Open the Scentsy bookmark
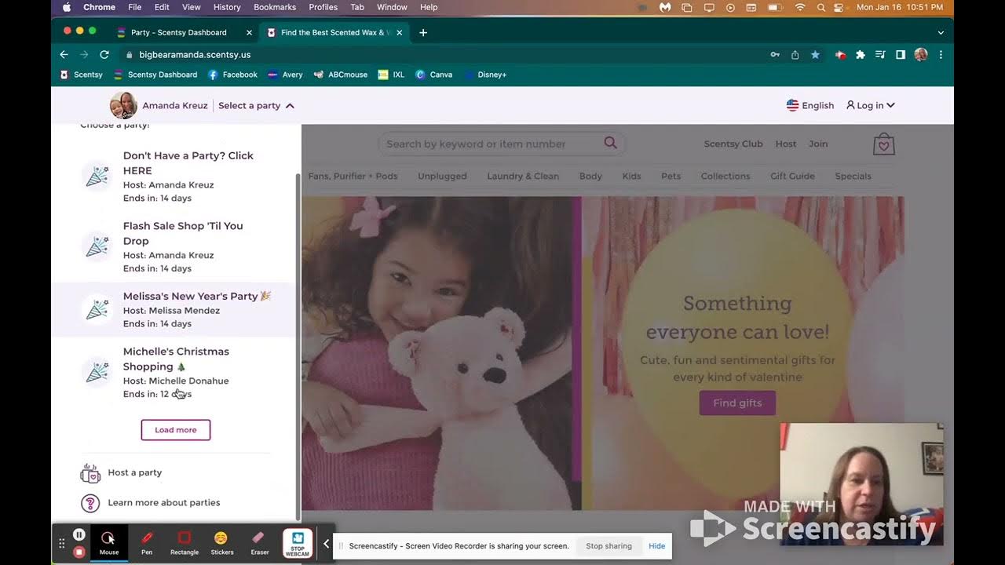Screen dimensions: 1005x565 82,75
